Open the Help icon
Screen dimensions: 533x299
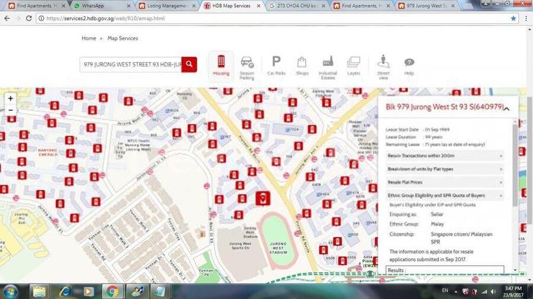[x=409, y=66]
